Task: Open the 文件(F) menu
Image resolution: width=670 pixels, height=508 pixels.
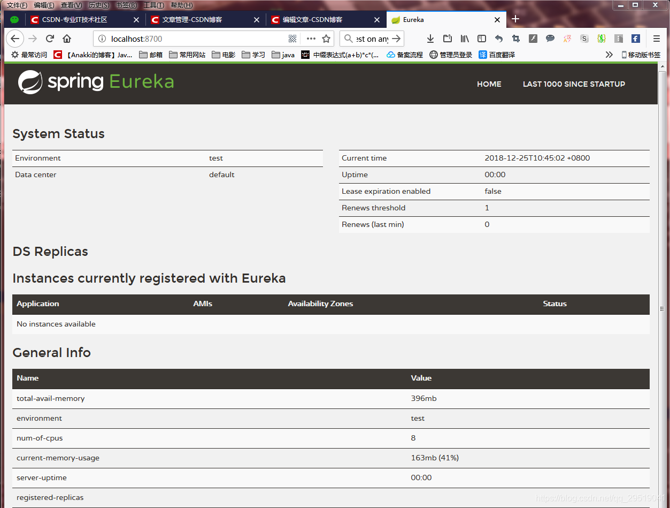Action: click(x=17, y=5)
